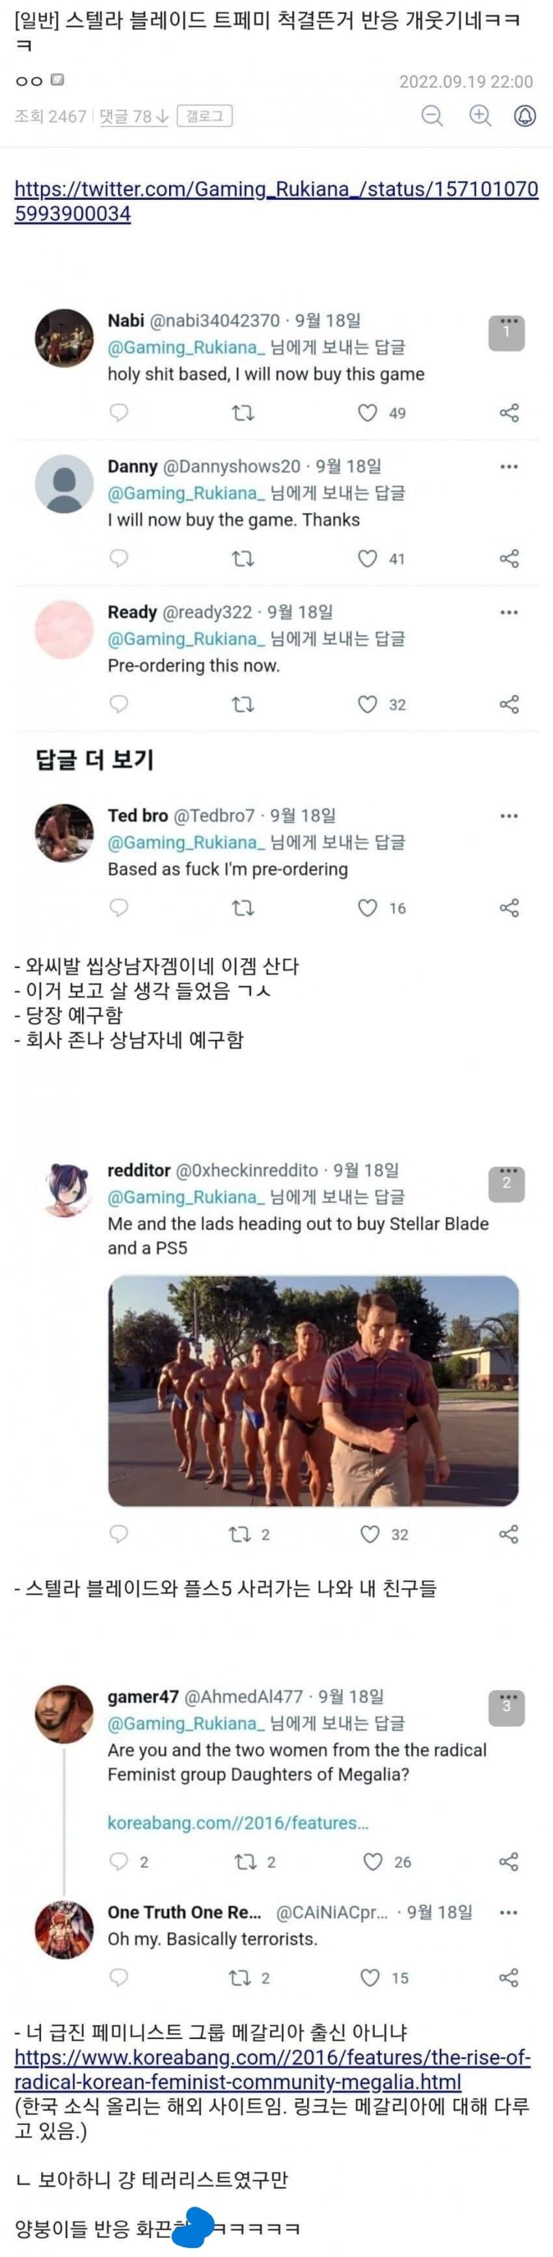This screenshot has height=2257, width=553.
Task: Share redditor's tweet via the share icon
Action: (509, 1534)
